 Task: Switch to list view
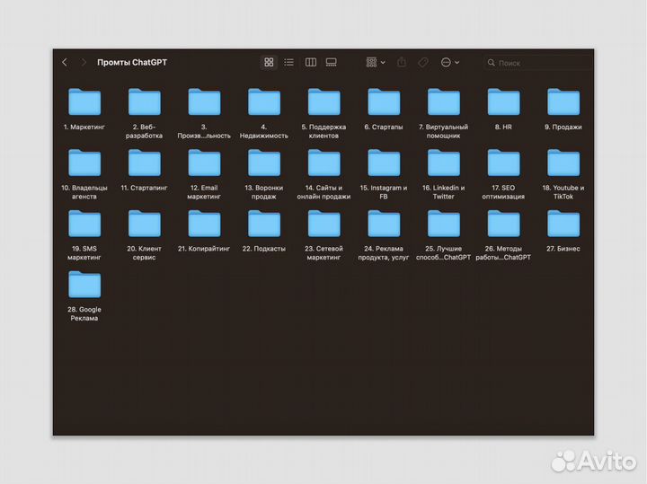289,63
